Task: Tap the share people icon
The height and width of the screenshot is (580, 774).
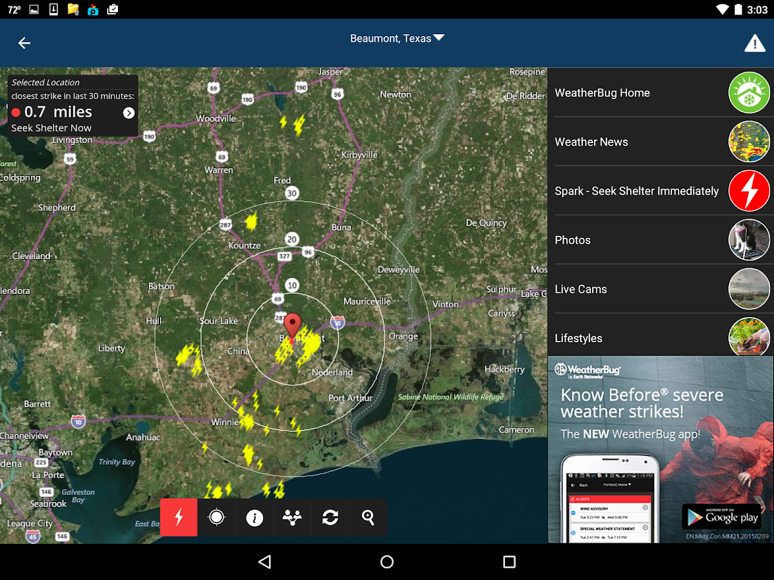Action: pyautogui.click(x=292, y=517)
